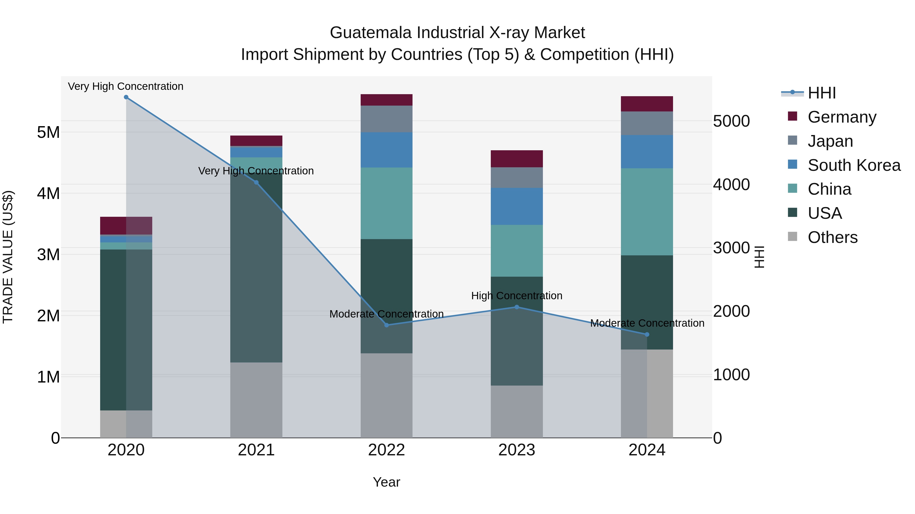Click the 'Moderate Concentration' annotation for 2022
The width and height of the screenshot is (915, 514).
point(386,314)
